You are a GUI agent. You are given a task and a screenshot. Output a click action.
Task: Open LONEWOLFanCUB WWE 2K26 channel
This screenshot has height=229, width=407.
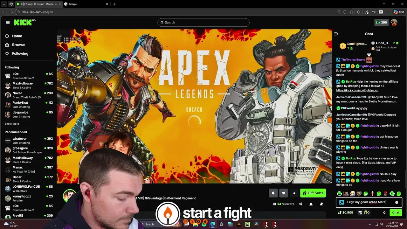29,189
